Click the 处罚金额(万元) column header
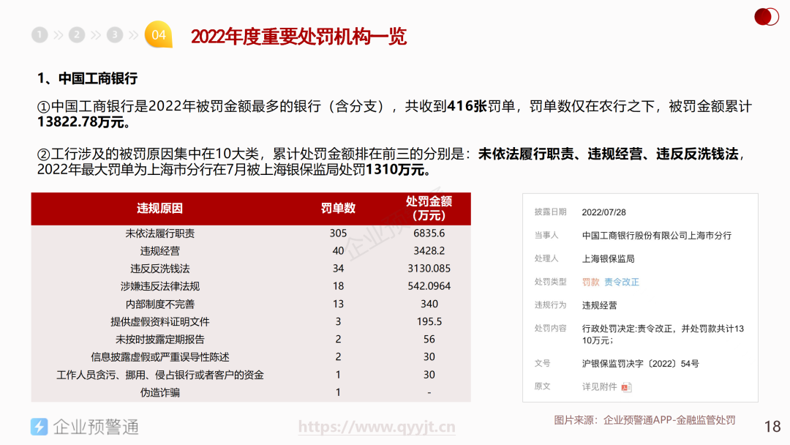This screenshot has height=445, width=790. pyautogui.click(x=429, y=208)
